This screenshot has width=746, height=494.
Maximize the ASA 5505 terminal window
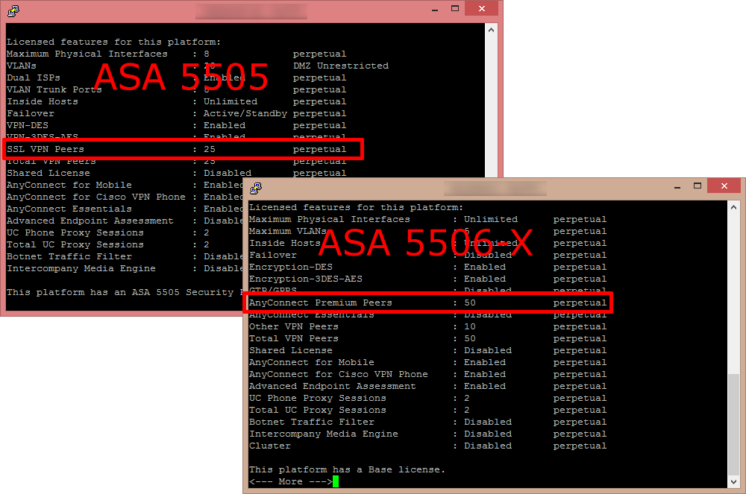click(455, 8)
